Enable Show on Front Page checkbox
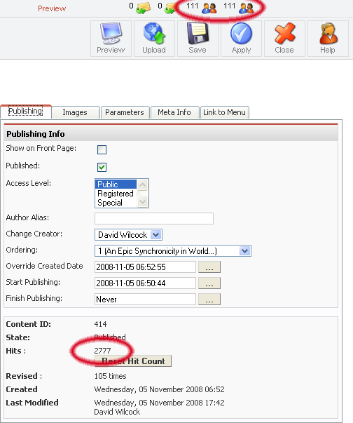The image size is (353, 423). [x=102, y=149]
